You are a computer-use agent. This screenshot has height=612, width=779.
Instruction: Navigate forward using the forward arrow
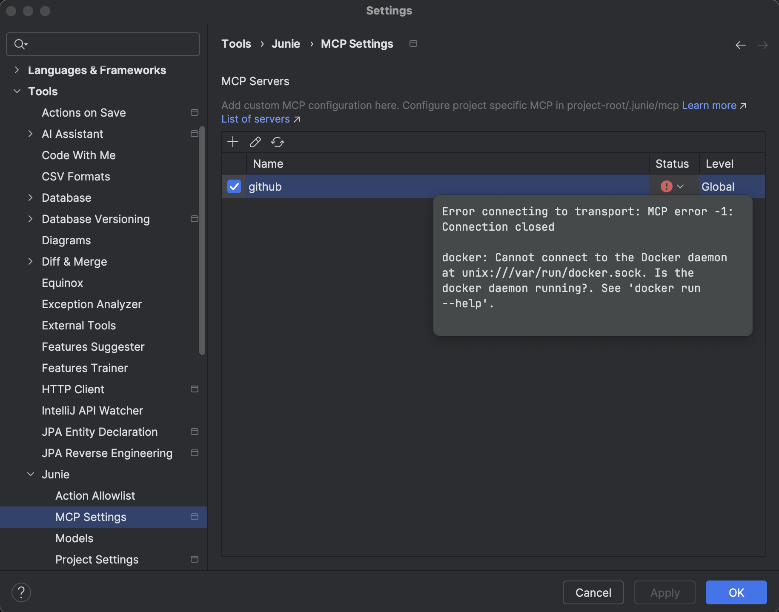(763, 45)
